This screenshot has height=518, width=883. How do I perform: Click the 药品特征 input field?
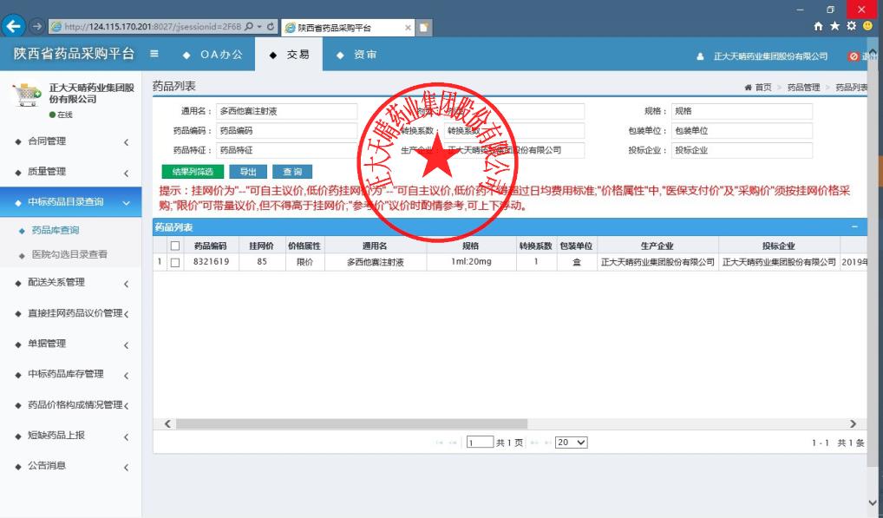point(286,150)
